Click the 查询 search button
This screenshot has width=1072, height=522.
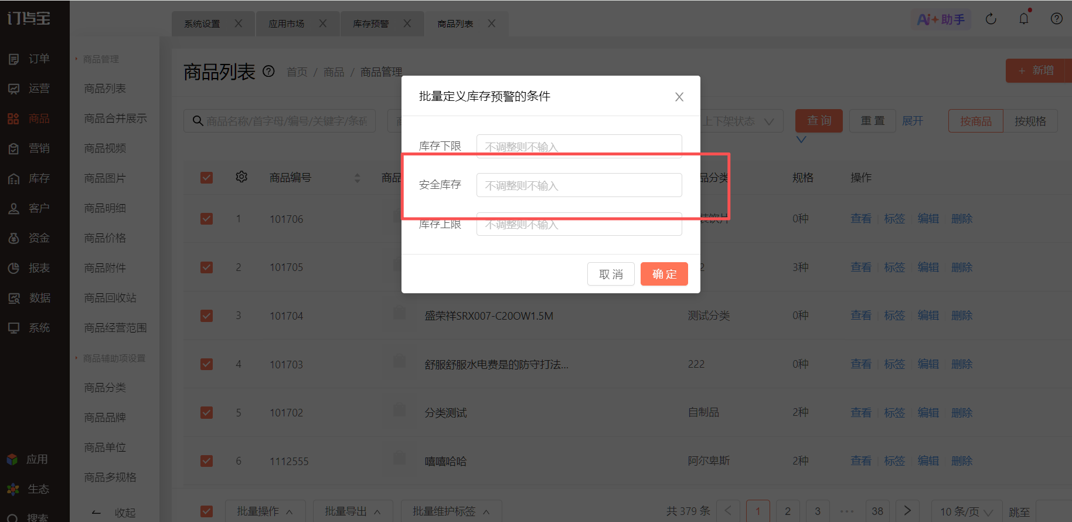[x=819, y=121]
